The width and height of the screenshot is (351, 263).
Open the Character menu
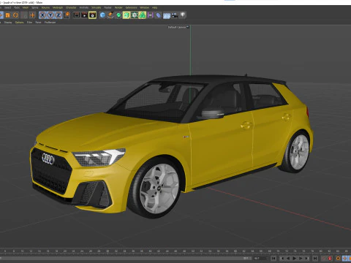coord(71,7)
